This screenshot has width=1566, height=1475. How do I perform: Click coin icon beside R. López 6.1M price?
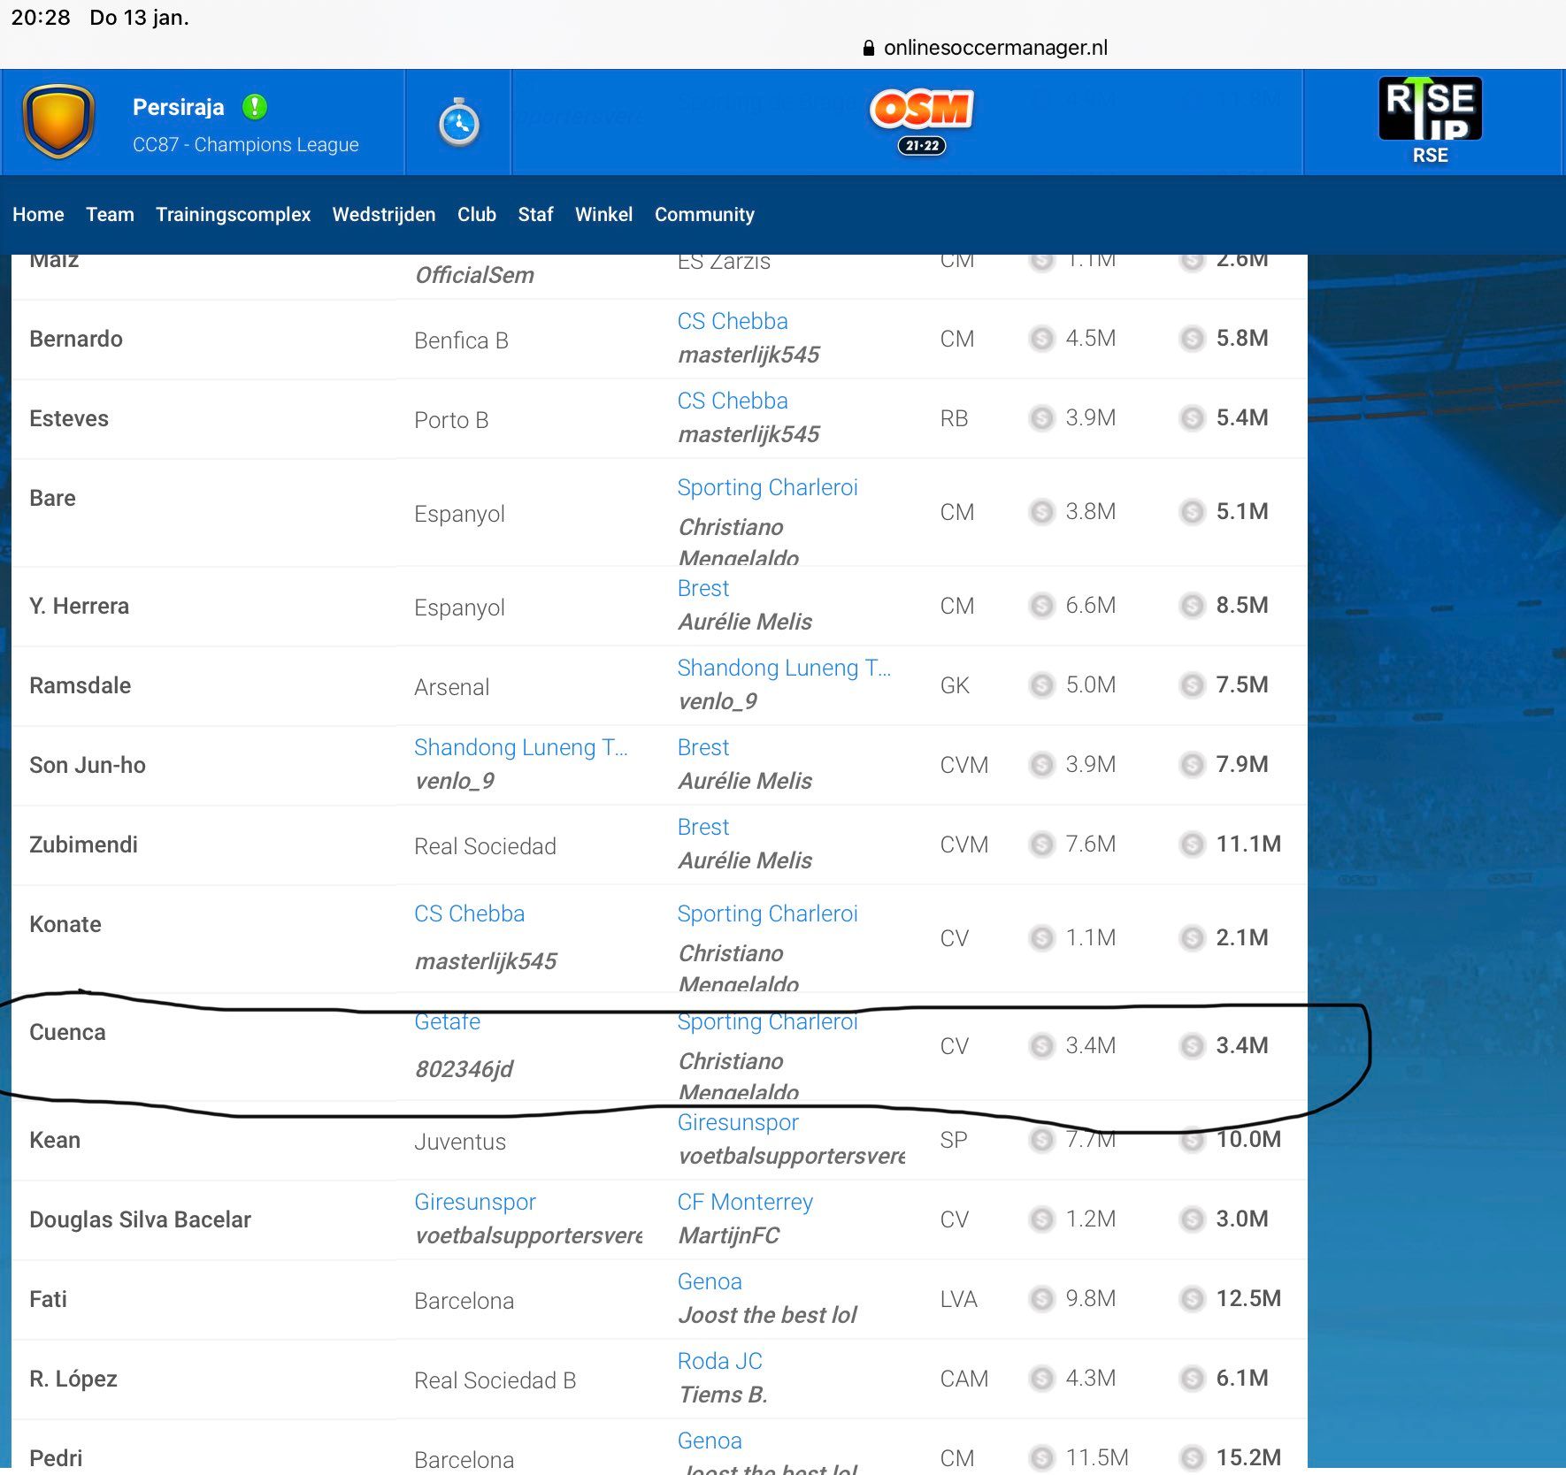1193,1379
